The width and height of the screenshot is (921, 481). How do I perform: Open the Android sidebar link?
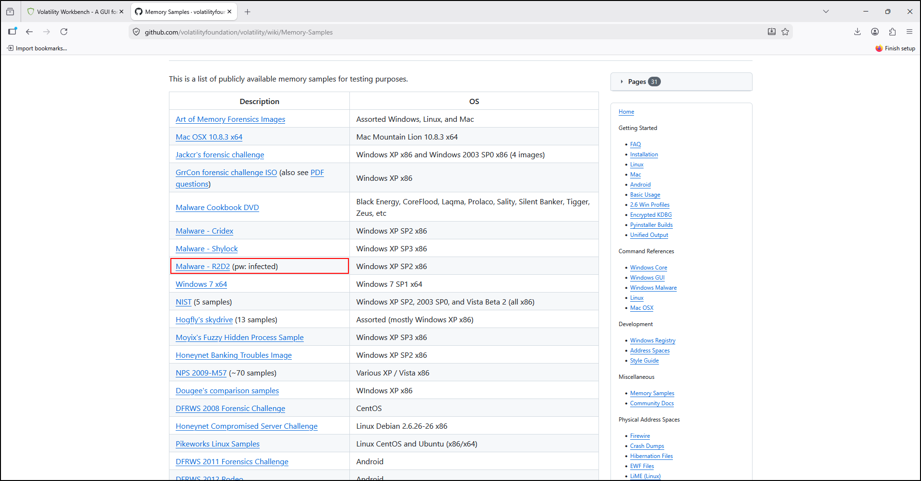(x=640, y=185)
